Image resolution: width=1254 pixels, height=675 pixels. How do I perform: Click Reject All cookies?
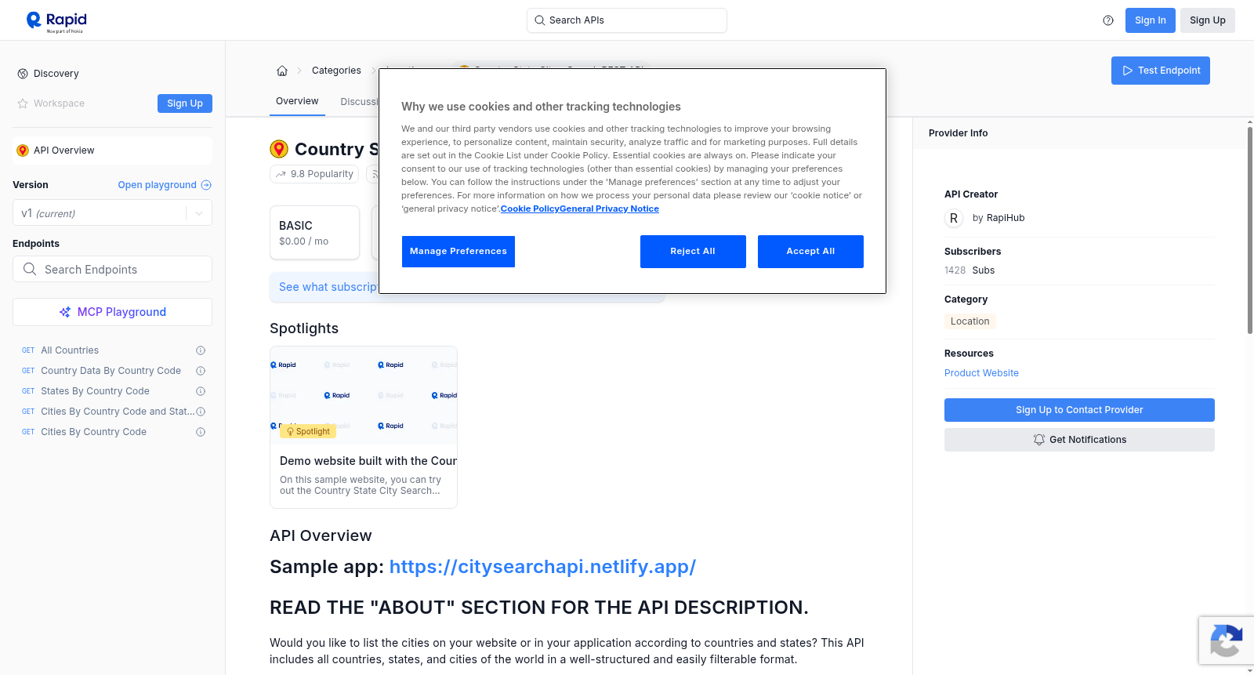point(693,252)
